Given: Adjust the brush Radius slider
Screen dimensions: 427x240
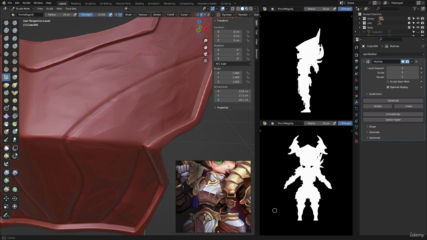Looking at the screenshot, I should click(x=59, y=15).
